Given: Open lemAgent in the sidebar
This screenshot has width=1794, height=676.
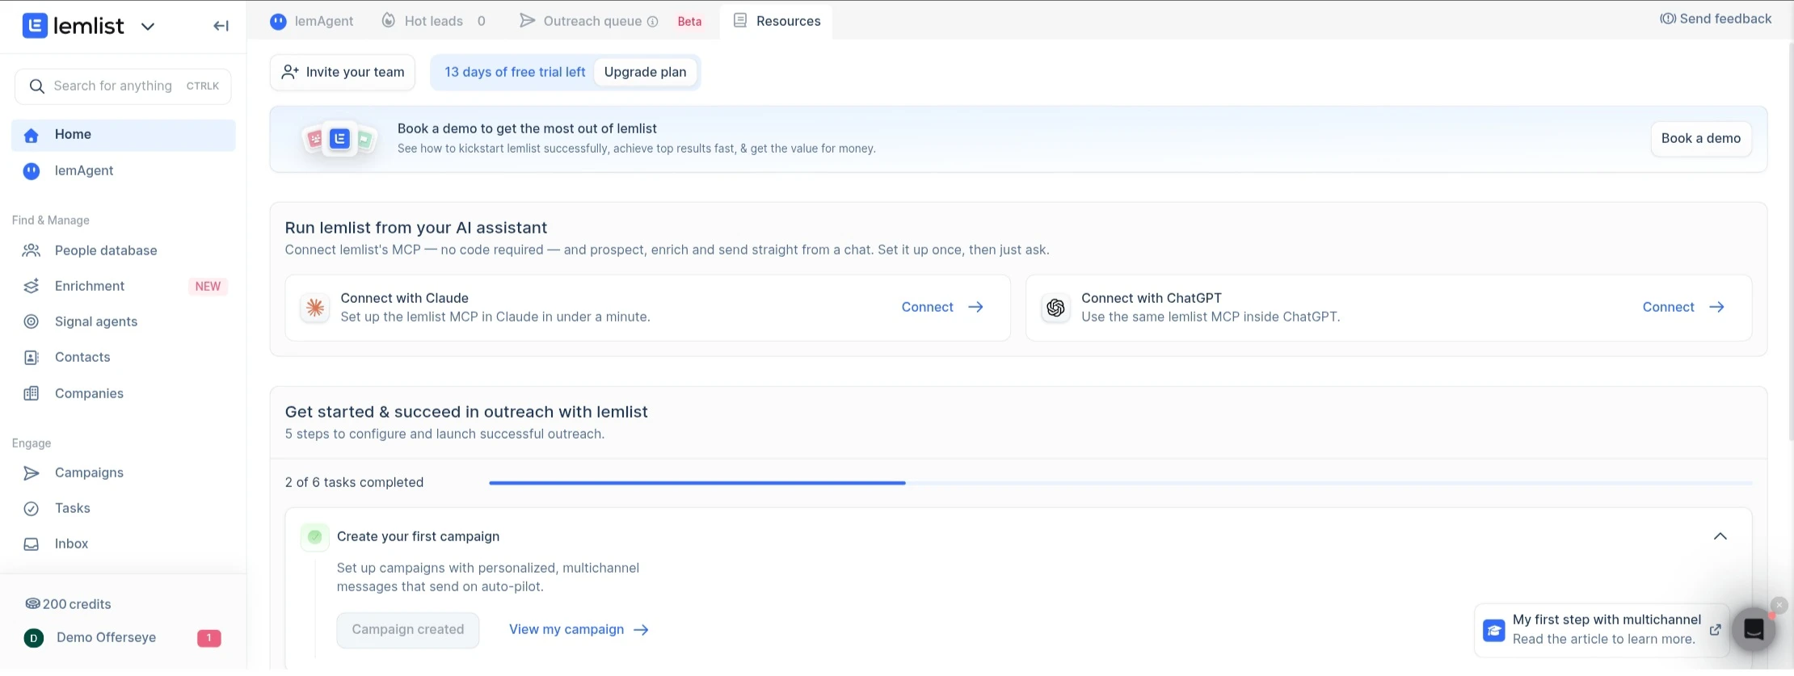Looking at the screenshot, I should 124,170.
